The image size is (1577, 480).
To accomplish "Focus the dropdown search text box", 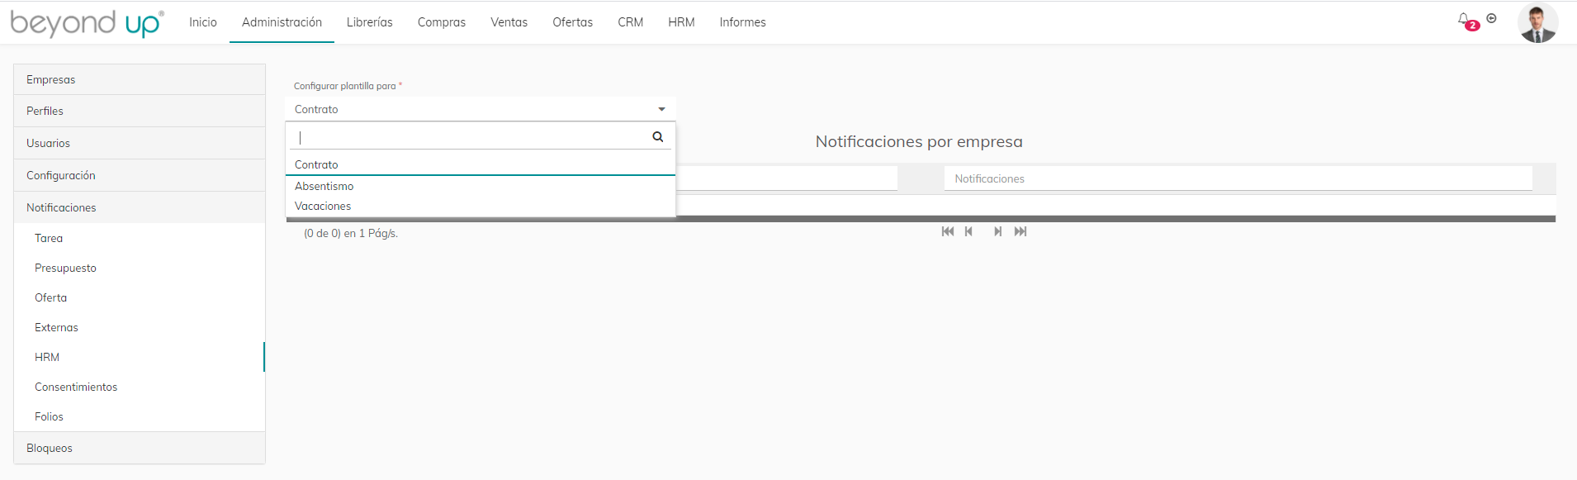I will pos(471,137).
